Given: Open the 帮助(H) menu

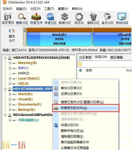Looking at the screenshot, I should coord(77,9).
